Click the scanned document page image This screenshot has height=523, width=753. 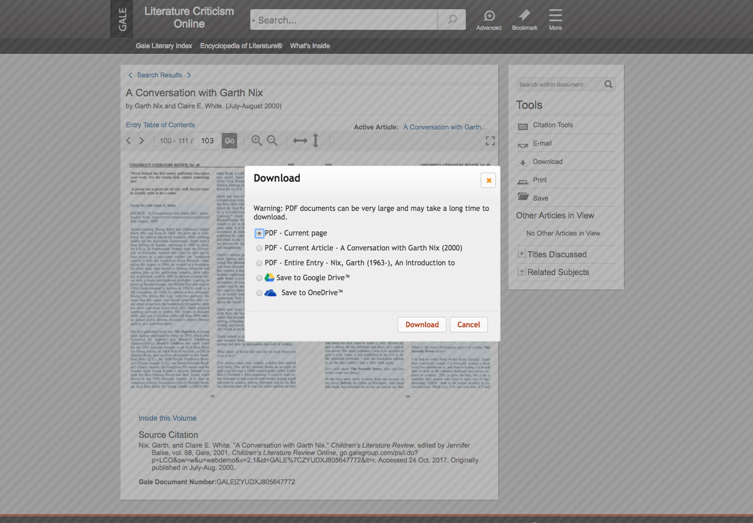pos(309,279)
